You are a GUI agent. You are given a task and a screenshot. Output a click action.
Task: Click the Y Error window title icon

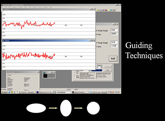3,41
